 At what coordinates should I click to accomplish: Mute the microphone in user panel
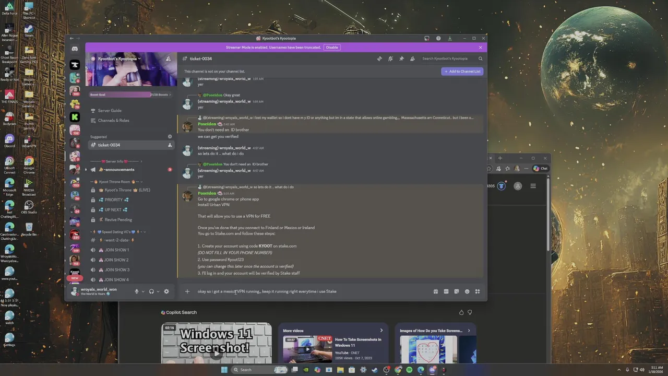[x=137, y=291]
